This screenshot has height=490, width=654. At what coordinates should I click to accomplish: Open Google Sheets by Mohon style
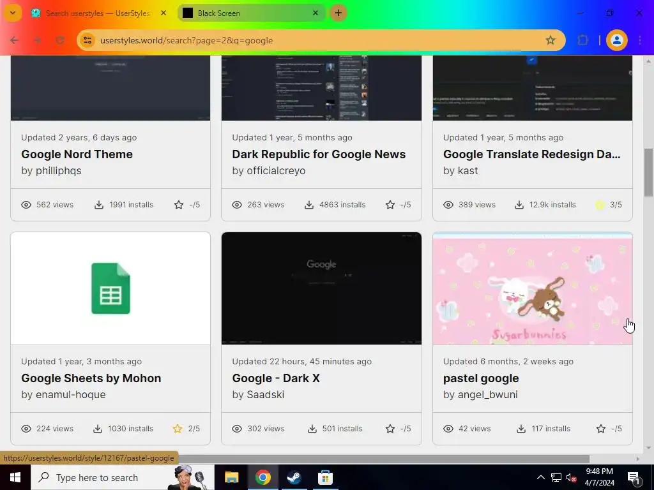[91, 378]
